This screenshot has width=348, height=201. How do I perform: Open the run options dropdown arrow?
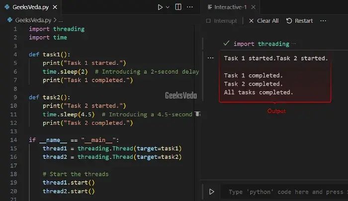point(168,7)
